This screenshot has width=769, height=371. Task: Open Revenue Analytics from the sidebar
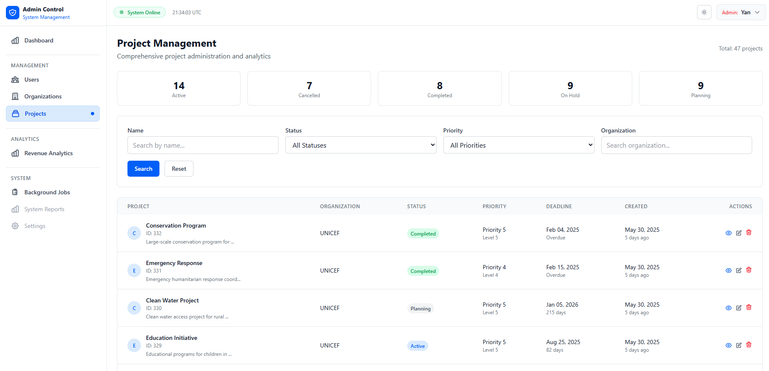[x=48, y=153]
